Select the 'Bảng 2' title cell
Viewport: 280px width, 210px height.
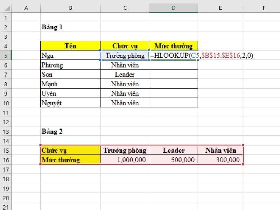(70, 132)
